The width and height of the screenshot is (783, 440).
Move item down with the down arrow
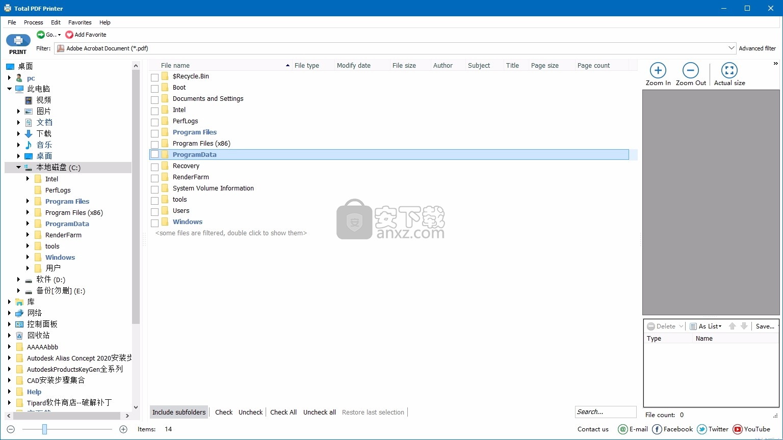[744, 326]
